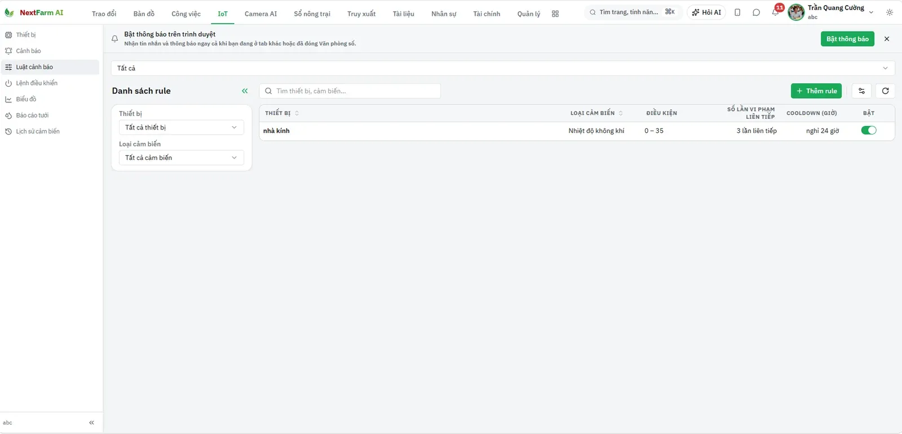The height and width of the screenshot is (434, 902).
Task: Open Lịch sử cảm biến in sidebar
Action: (x=50, y=132)
